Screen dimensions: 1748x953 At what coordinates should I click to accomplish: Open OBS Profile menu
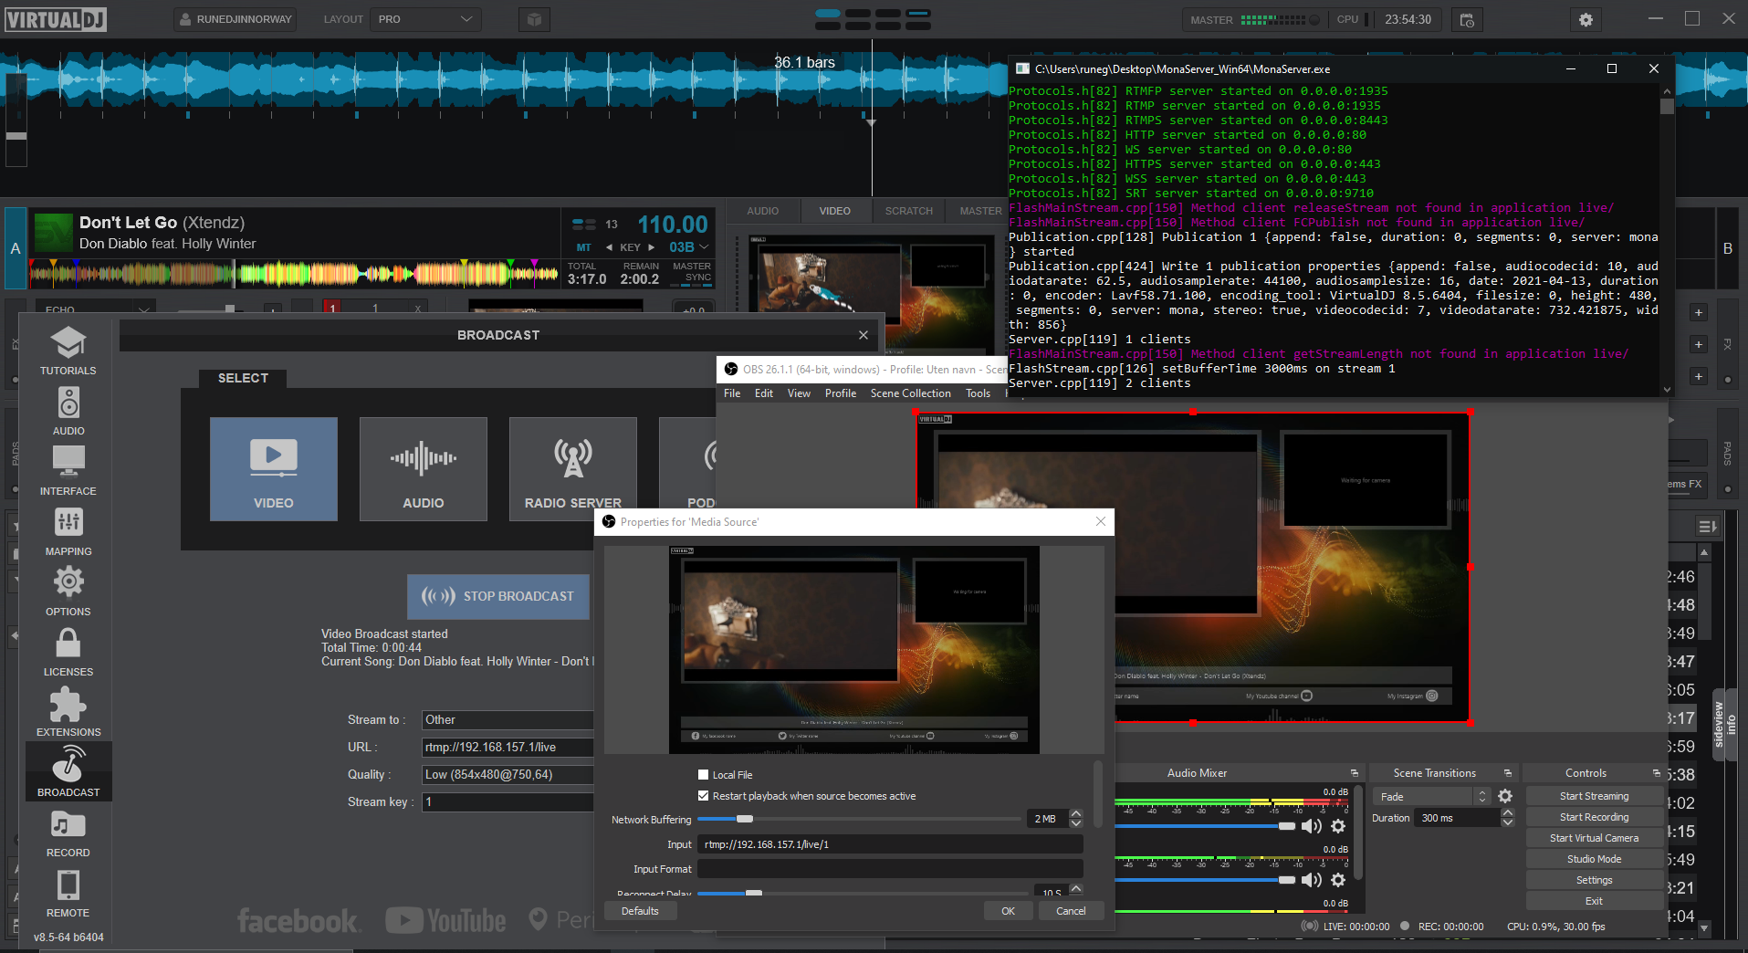pos(841,393)
